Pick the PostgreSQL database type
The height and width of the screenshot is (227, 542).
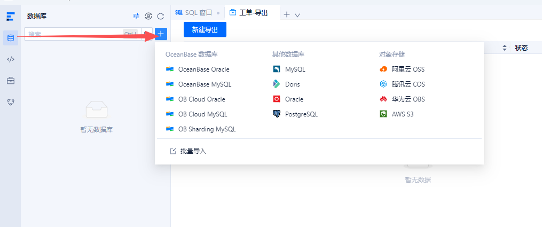(x=301, y=114)
